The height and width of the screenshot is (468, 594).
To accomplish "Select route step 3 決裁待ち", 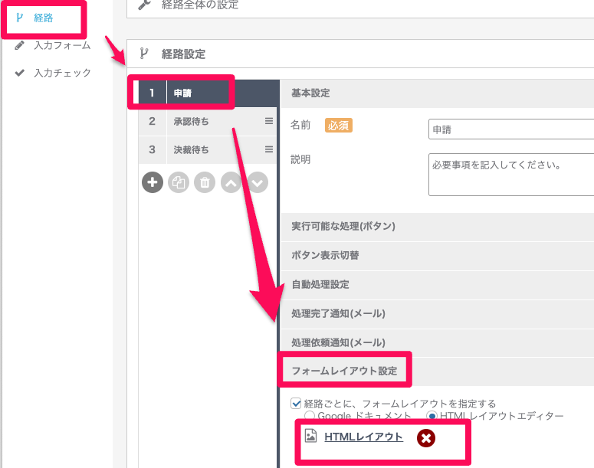I will click(208, 149).
